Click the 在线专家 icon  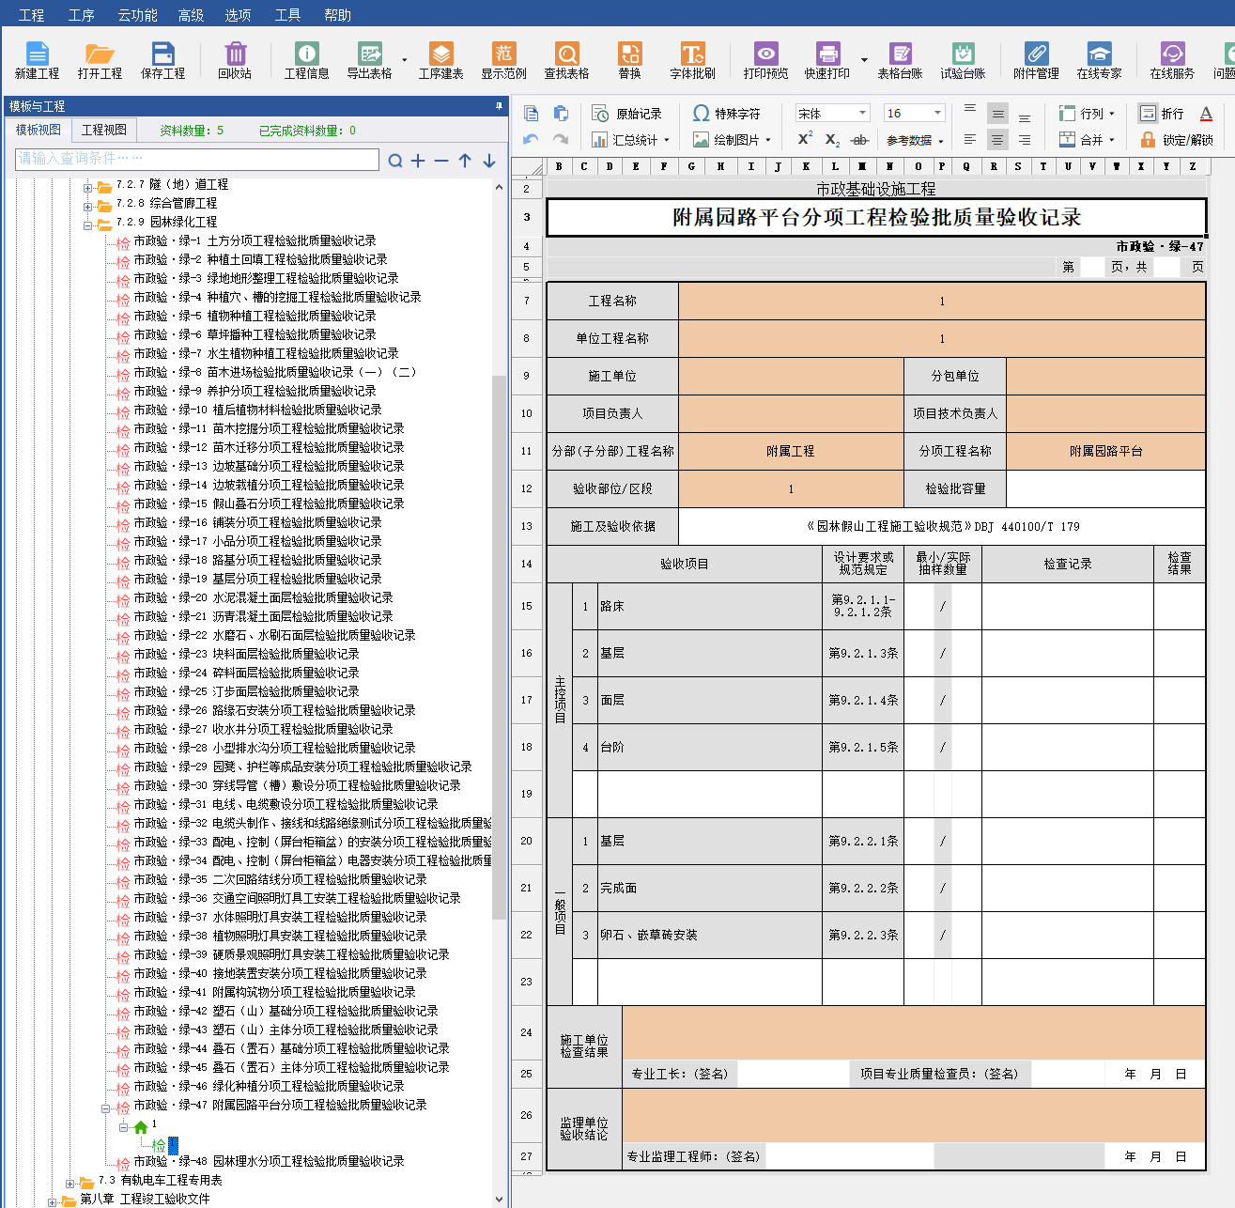pos(1099,60)
